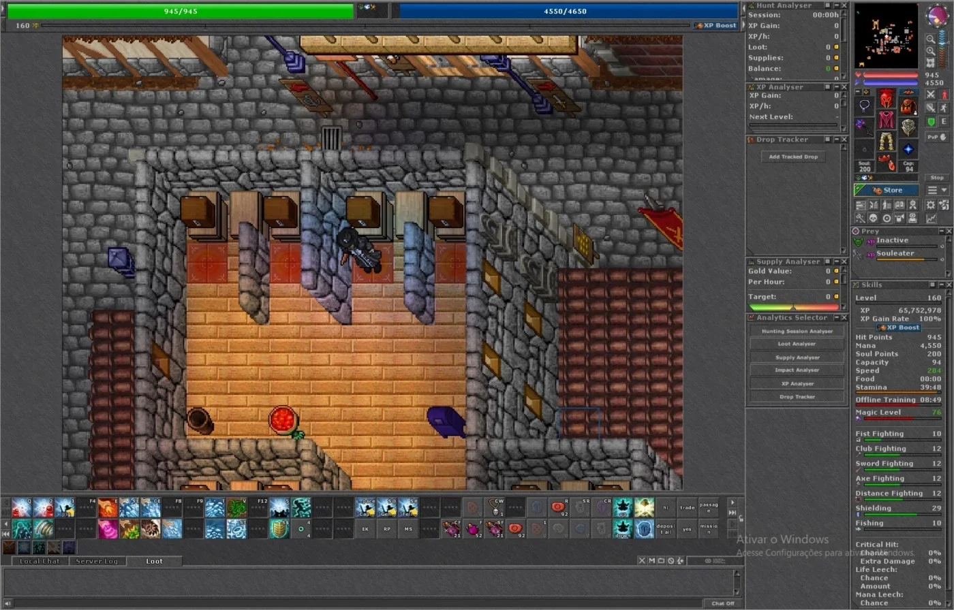Collapse the Drop Tracker panel
This screenshot has width=954, height=610.
pyautogui.click(x=836, y=140)
